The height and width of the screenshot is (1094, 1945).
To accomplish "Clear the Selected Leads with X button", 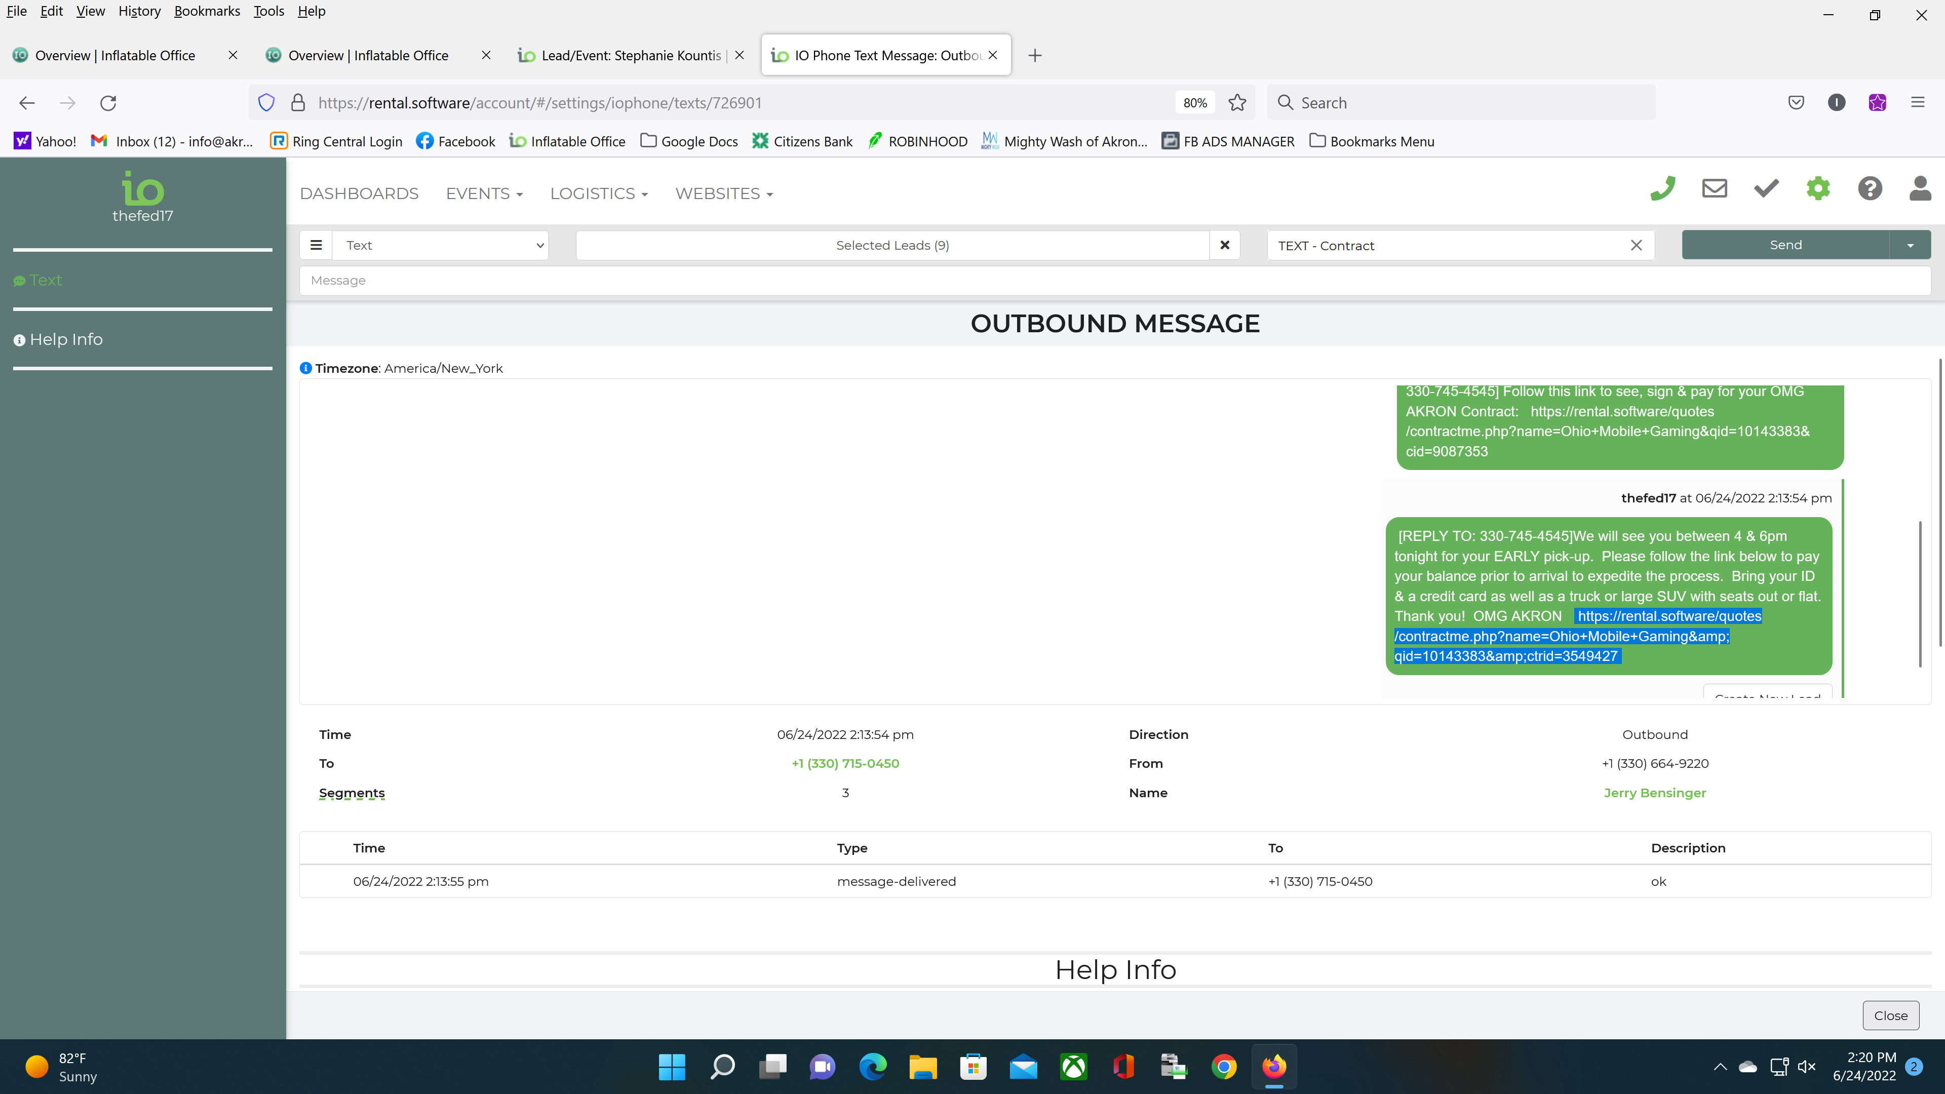I will [x=1225, y=245].
